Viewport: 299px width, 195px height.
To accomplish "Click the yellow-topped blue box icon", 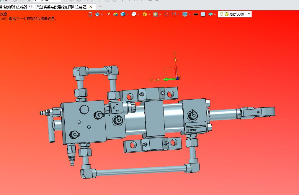I will (x=115, y=14).
